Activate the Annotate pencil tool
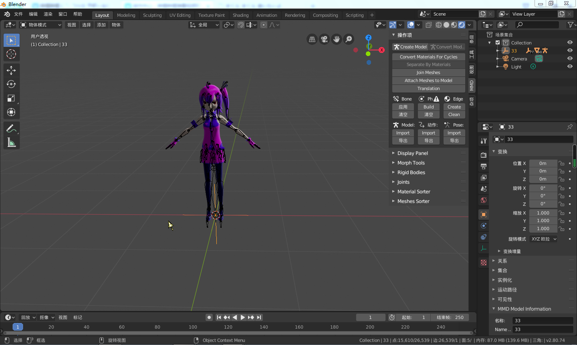Image resolution: width=577 pixels, height=345 pixels. (11, 128)
